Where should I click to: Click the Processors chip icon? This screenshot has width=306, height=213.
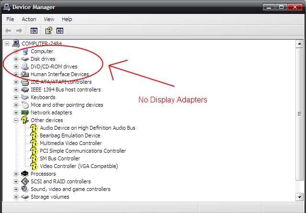25,174
